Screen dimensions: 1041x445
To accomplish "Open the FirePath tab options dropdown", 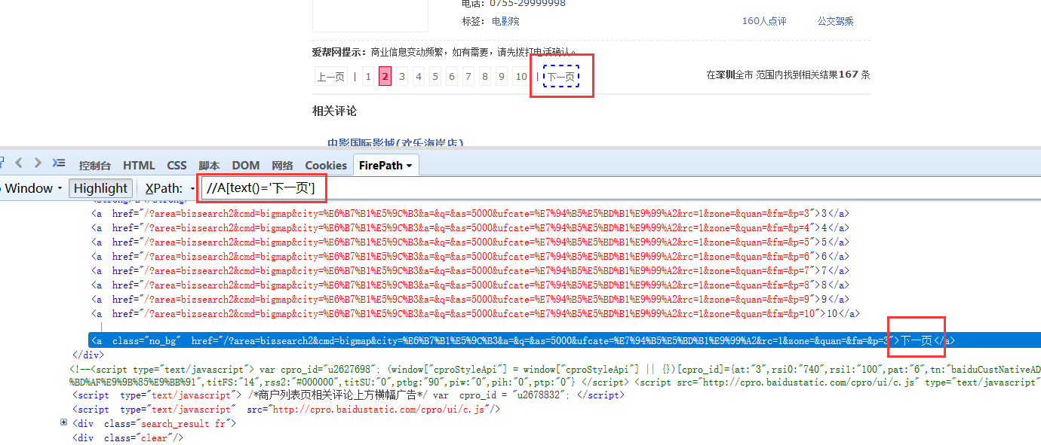I will coord(409,166).
